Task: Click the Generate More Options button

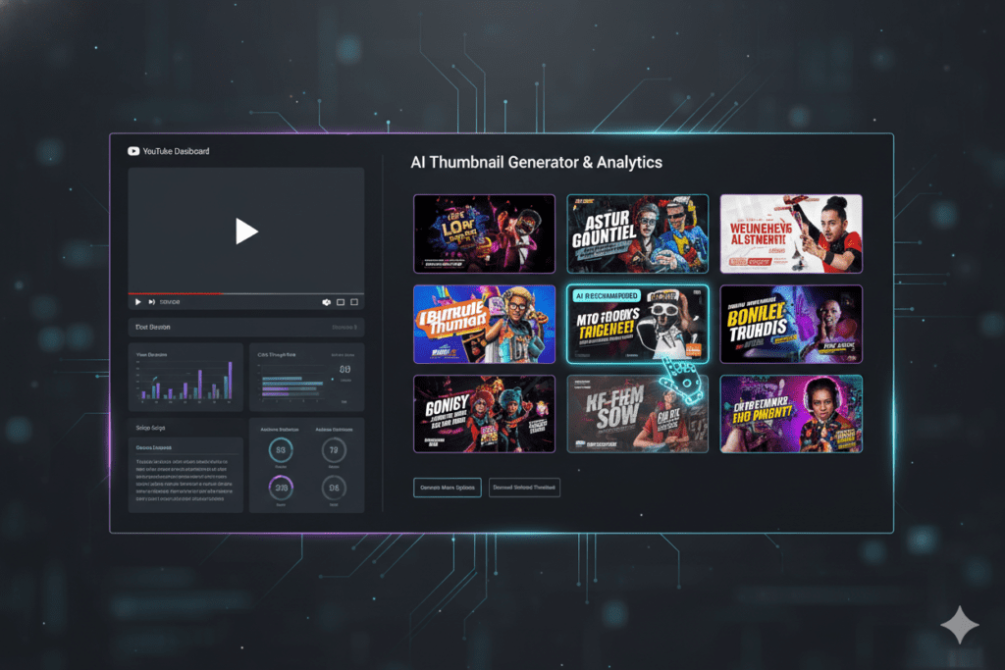Action: click(448, 488)
